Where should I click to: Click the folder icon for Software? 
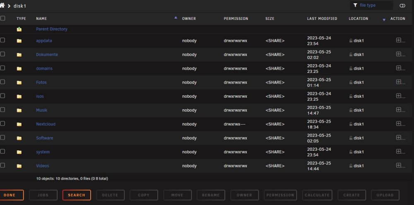(x=19, y=138)
